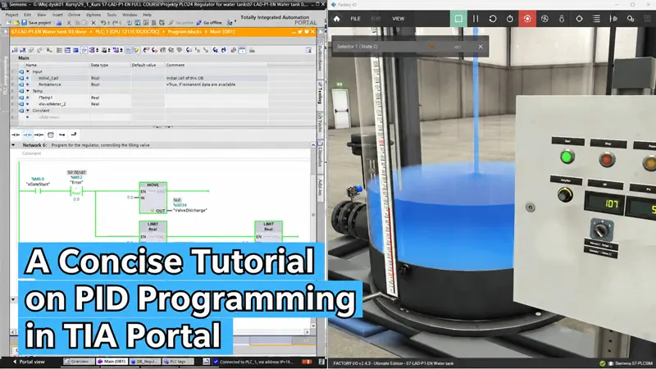Insert an empty box from favorites
656x369 pixels.
51,134
